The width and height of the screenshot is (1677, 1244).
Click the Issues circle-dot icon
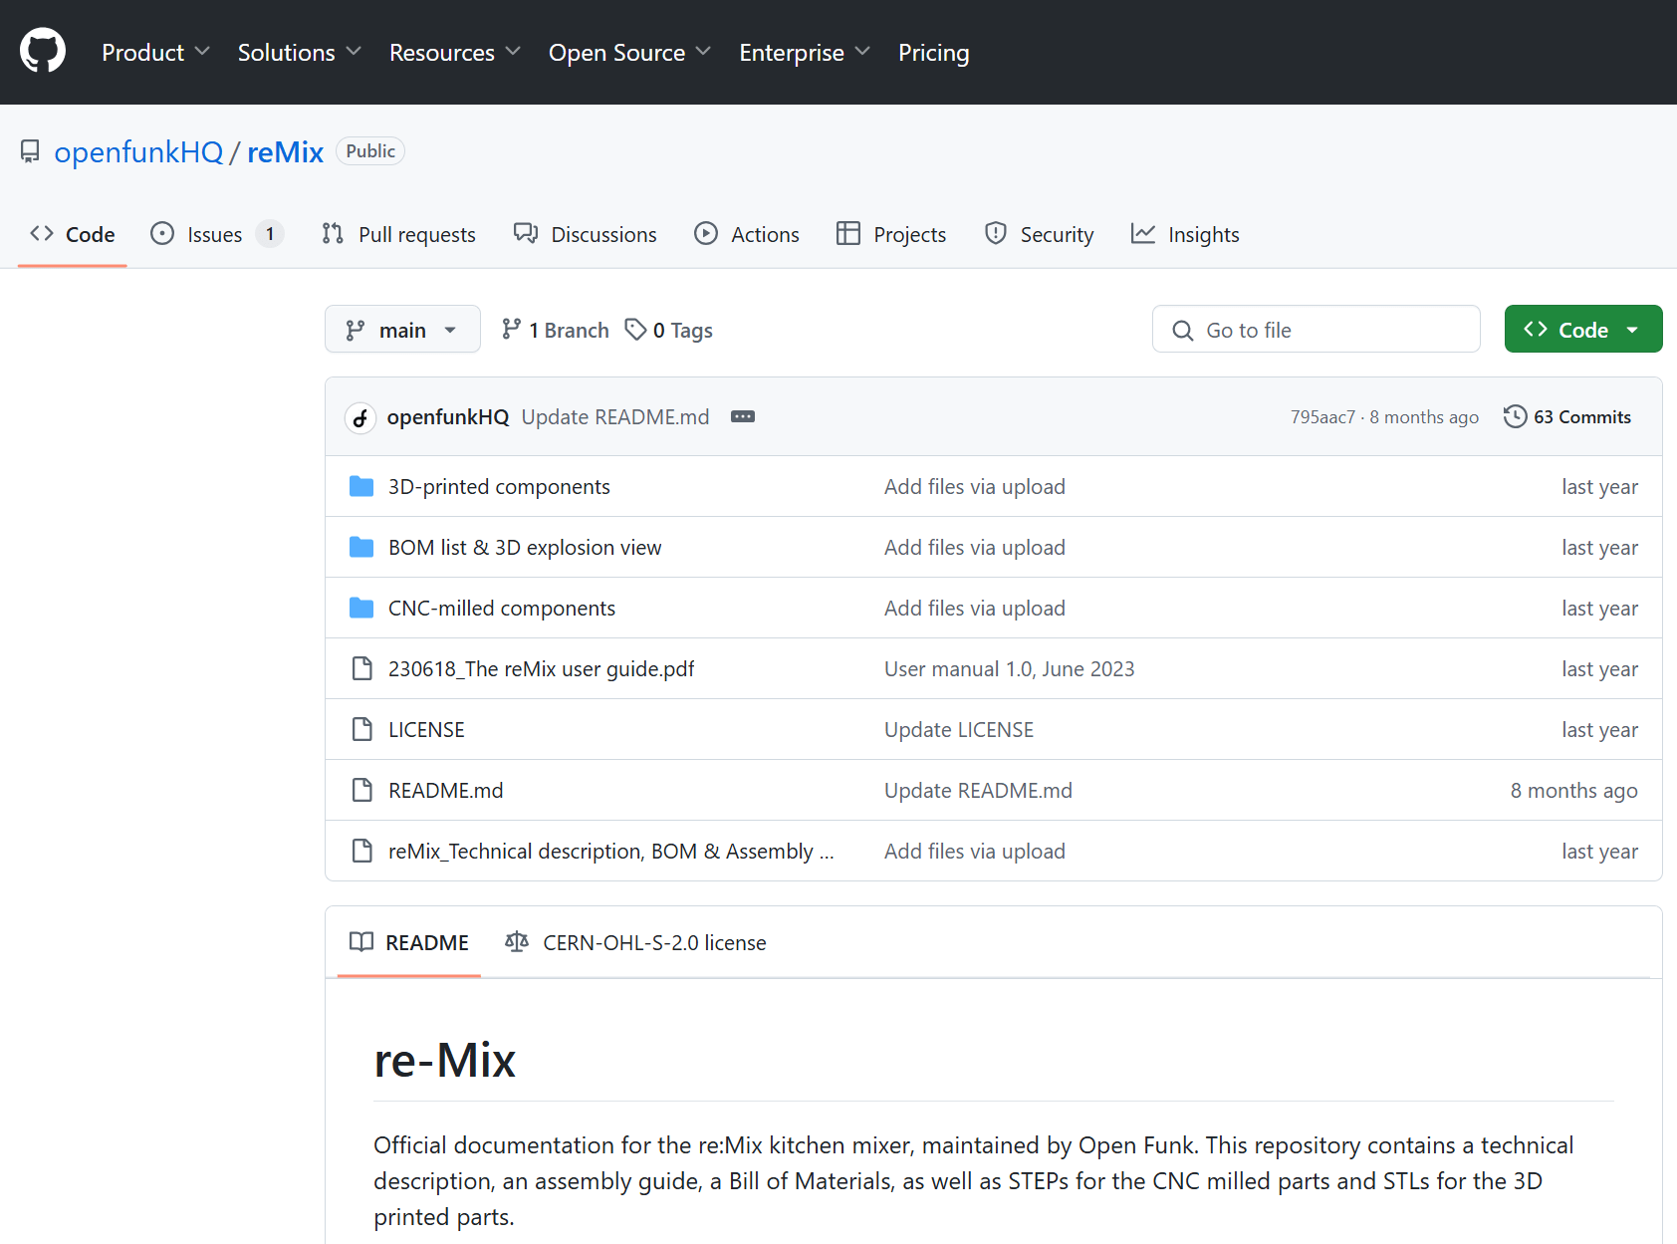(x=162, y=233)
